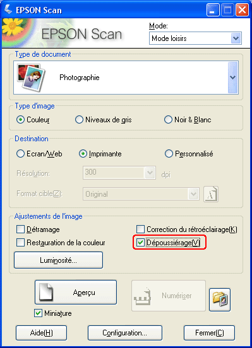The image size is (252, 348).
Task: Click the EPSON Scan title bar scanner icon
Action: point(8,10)
